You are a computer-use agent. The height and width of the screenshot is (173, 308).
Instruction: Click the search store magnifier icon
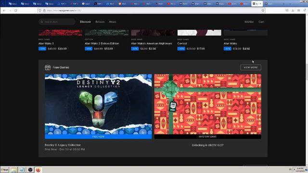click(42, 22)
